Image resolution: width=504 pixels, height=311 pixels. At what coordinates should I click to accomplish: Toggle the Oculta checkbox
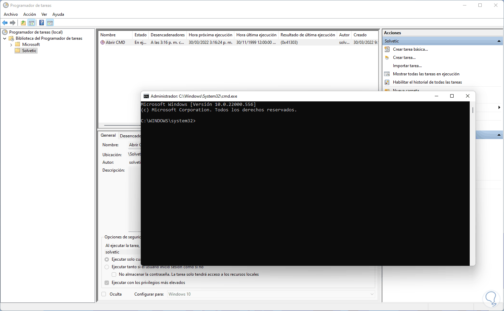(x=104, y=294)
